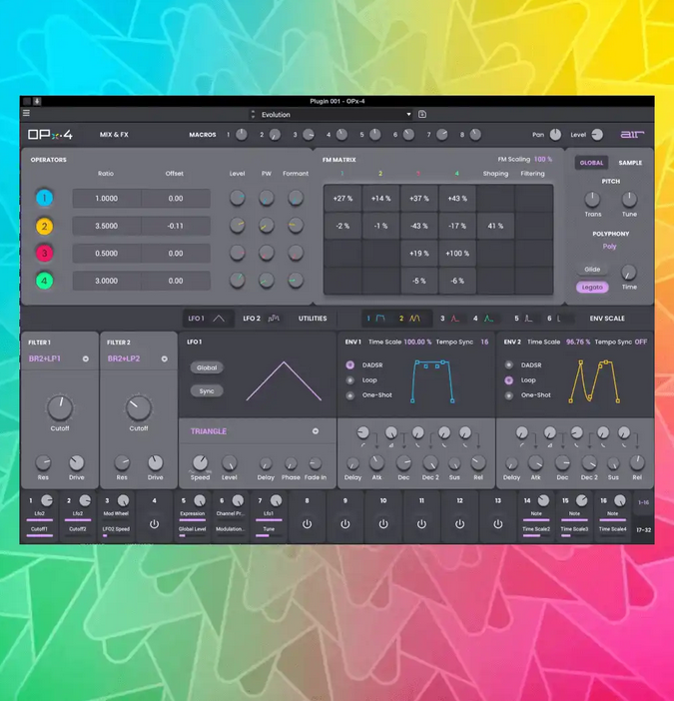This screenshot has width=674, height=701.
Task: Select ENV 2 DADSR mode
Action: [x=508, y=364]
